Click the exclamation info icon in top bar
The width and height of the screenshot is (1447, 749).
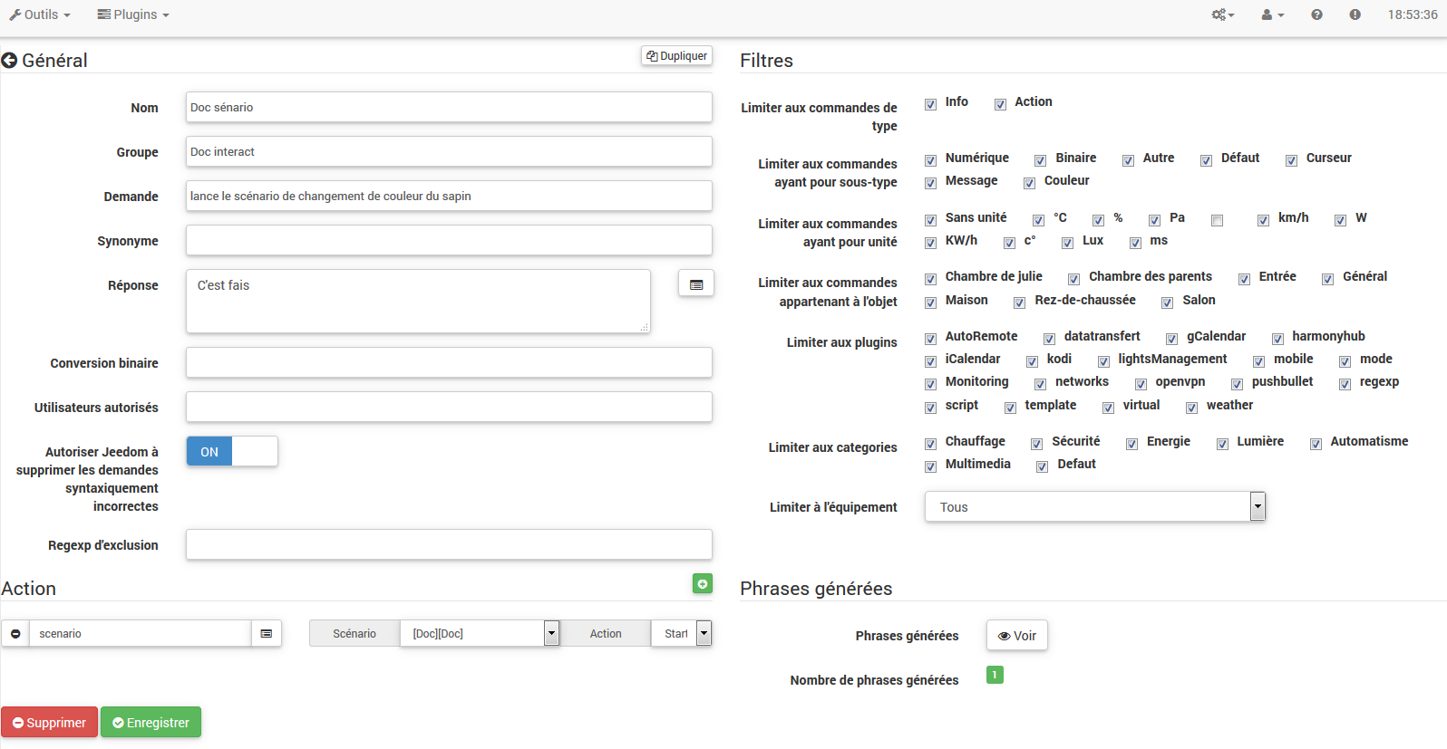(x=1355, y=14)
